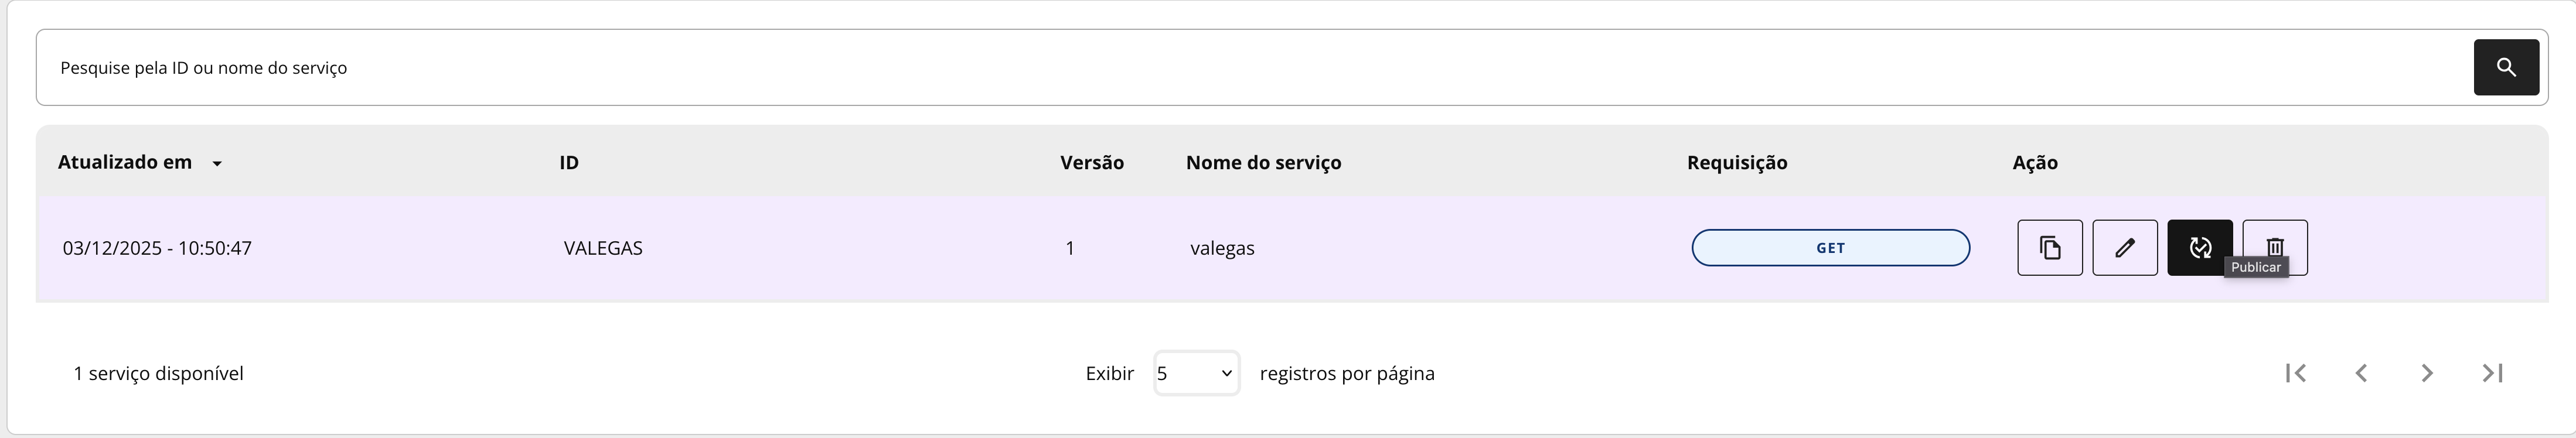2576x438 pixels.
Task: Click the valegas service name cell
Action: [x=1222, y=248]
